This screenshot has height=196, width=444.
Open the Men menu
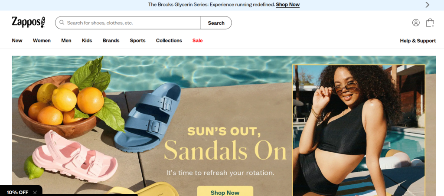point(66,40)
